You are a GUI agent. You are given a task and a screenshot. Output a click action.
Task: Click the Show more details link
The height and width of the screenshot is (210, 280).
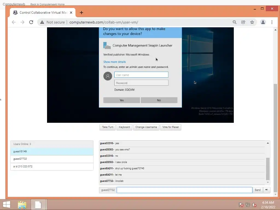tap(115, 62)
